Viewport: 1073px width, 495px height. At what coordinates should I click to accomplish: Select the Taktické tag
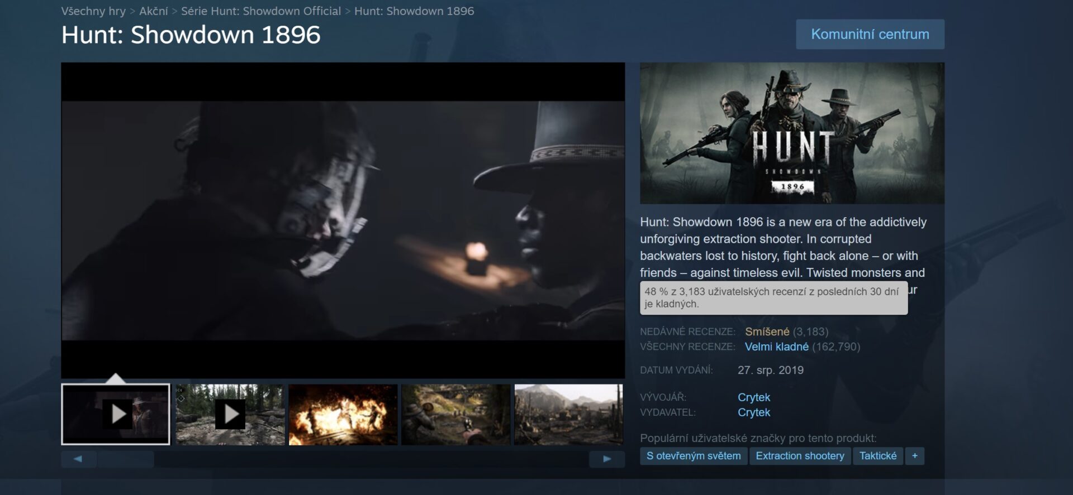click(x=878, y=456)
